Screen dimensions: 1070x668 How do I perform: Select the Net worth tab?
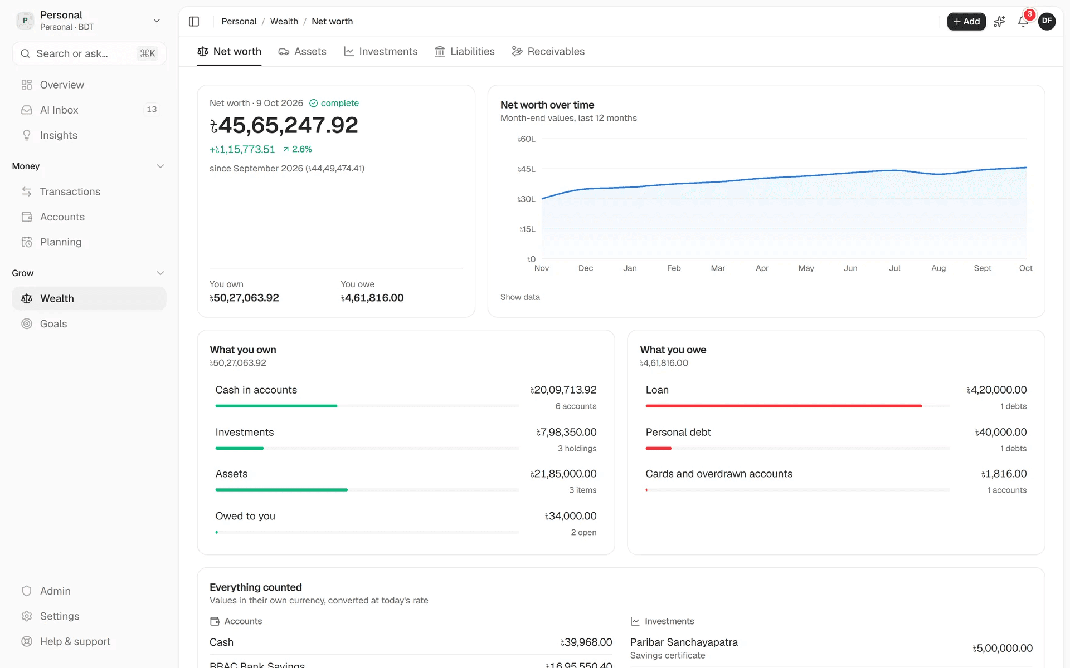[229, 52]
